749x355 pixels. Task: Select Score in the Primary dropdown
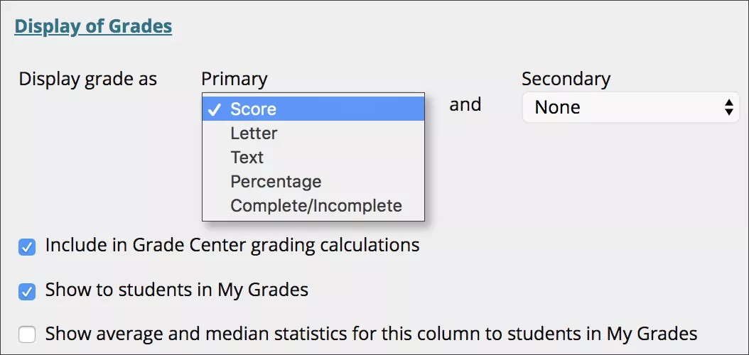pos(253,109)
